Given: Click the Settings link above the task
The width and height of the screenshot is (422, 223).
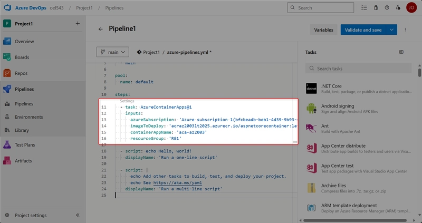Looking at the screenshot, I should point(127,101).
